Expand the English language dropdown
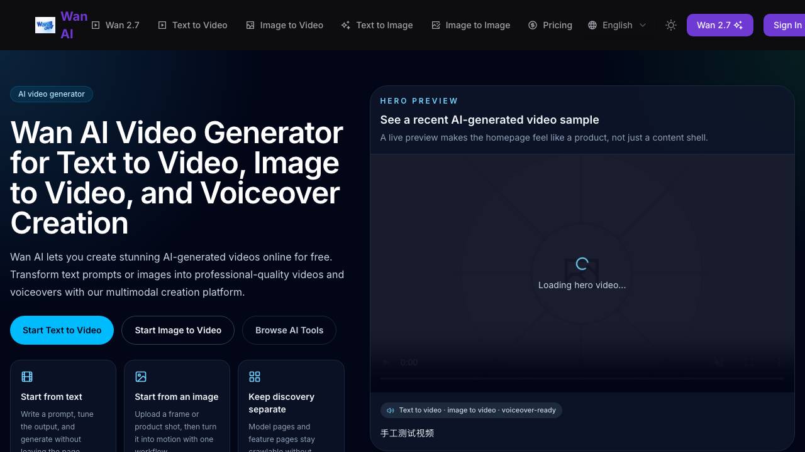This screenshot has width=805, height=452. 617,25
